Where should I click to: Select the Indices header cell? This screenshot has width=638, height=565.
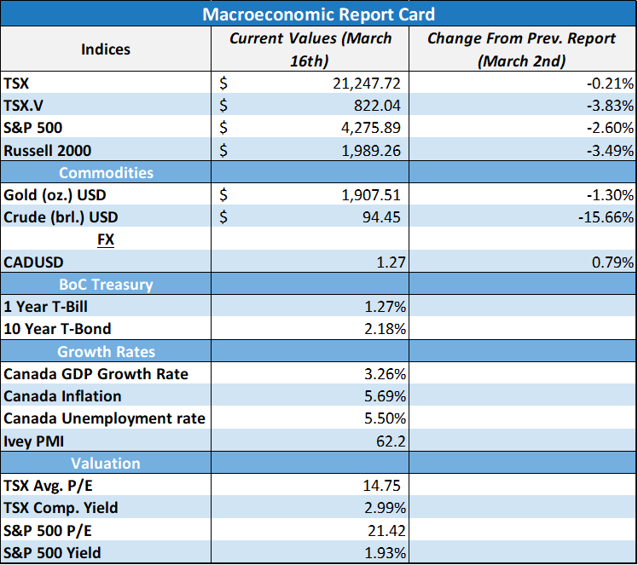tap(106, 49)
